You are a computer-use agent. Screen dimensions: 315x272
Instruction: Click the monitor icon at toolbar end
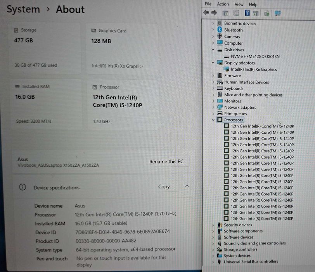277,14
